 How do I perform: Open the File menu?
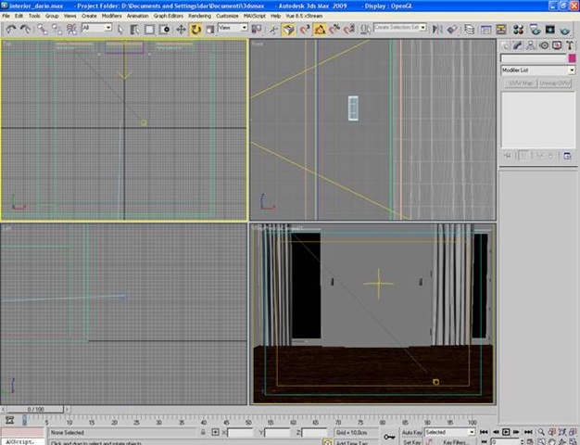(x=6, y=16)
